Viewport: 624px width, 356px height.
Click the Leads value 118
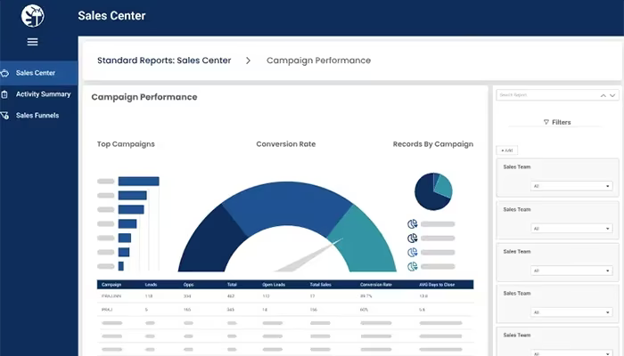(x=149, y=296)
